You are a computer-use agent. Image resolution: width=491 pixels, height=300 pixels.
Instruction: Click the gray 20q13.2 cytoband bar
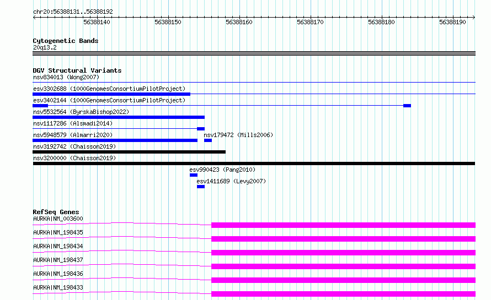(254, 53)
